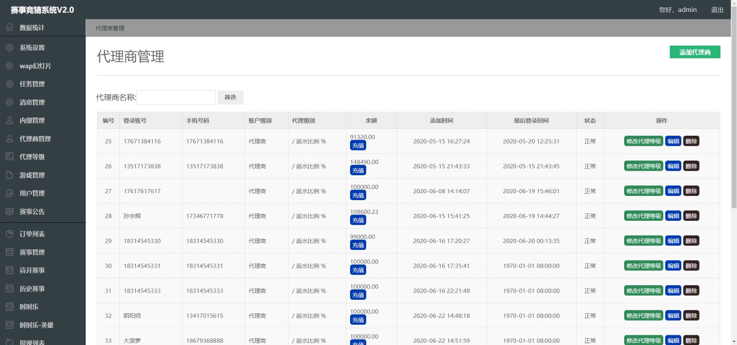Open the 消息管理 sidebar menu

(32, 102)
